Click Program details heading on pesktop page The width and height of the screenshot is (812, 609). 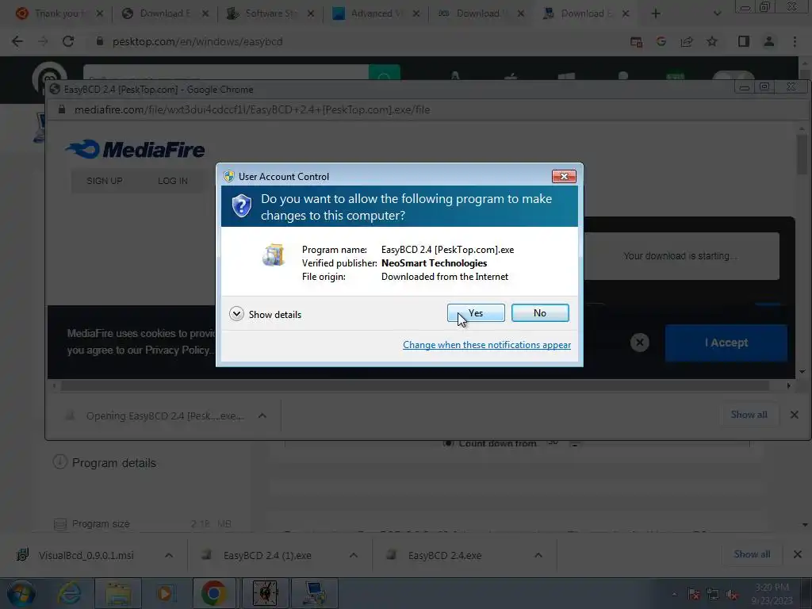pos(114,463)
